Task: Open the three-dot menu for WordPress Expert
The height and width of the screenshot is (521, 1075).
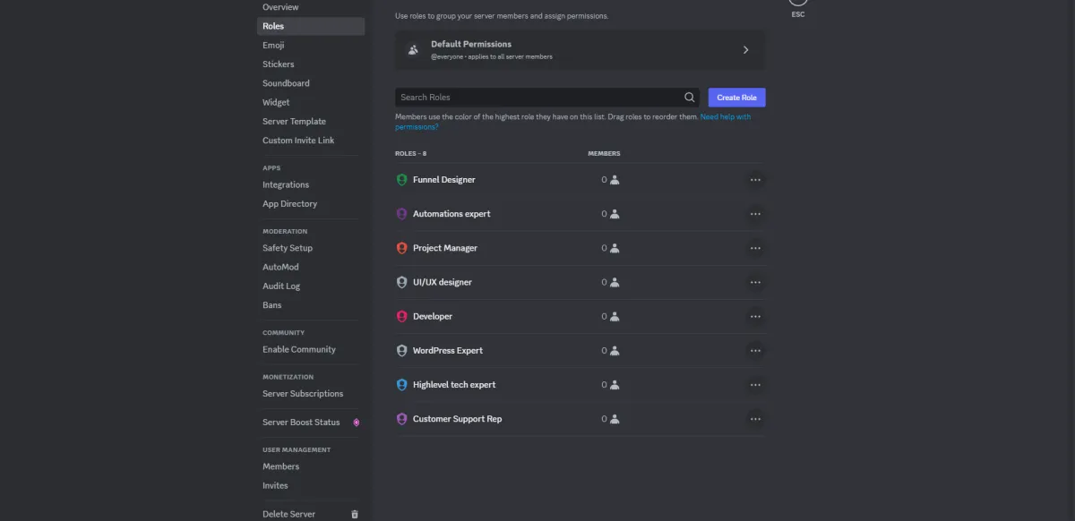Action: pos(755,351)
